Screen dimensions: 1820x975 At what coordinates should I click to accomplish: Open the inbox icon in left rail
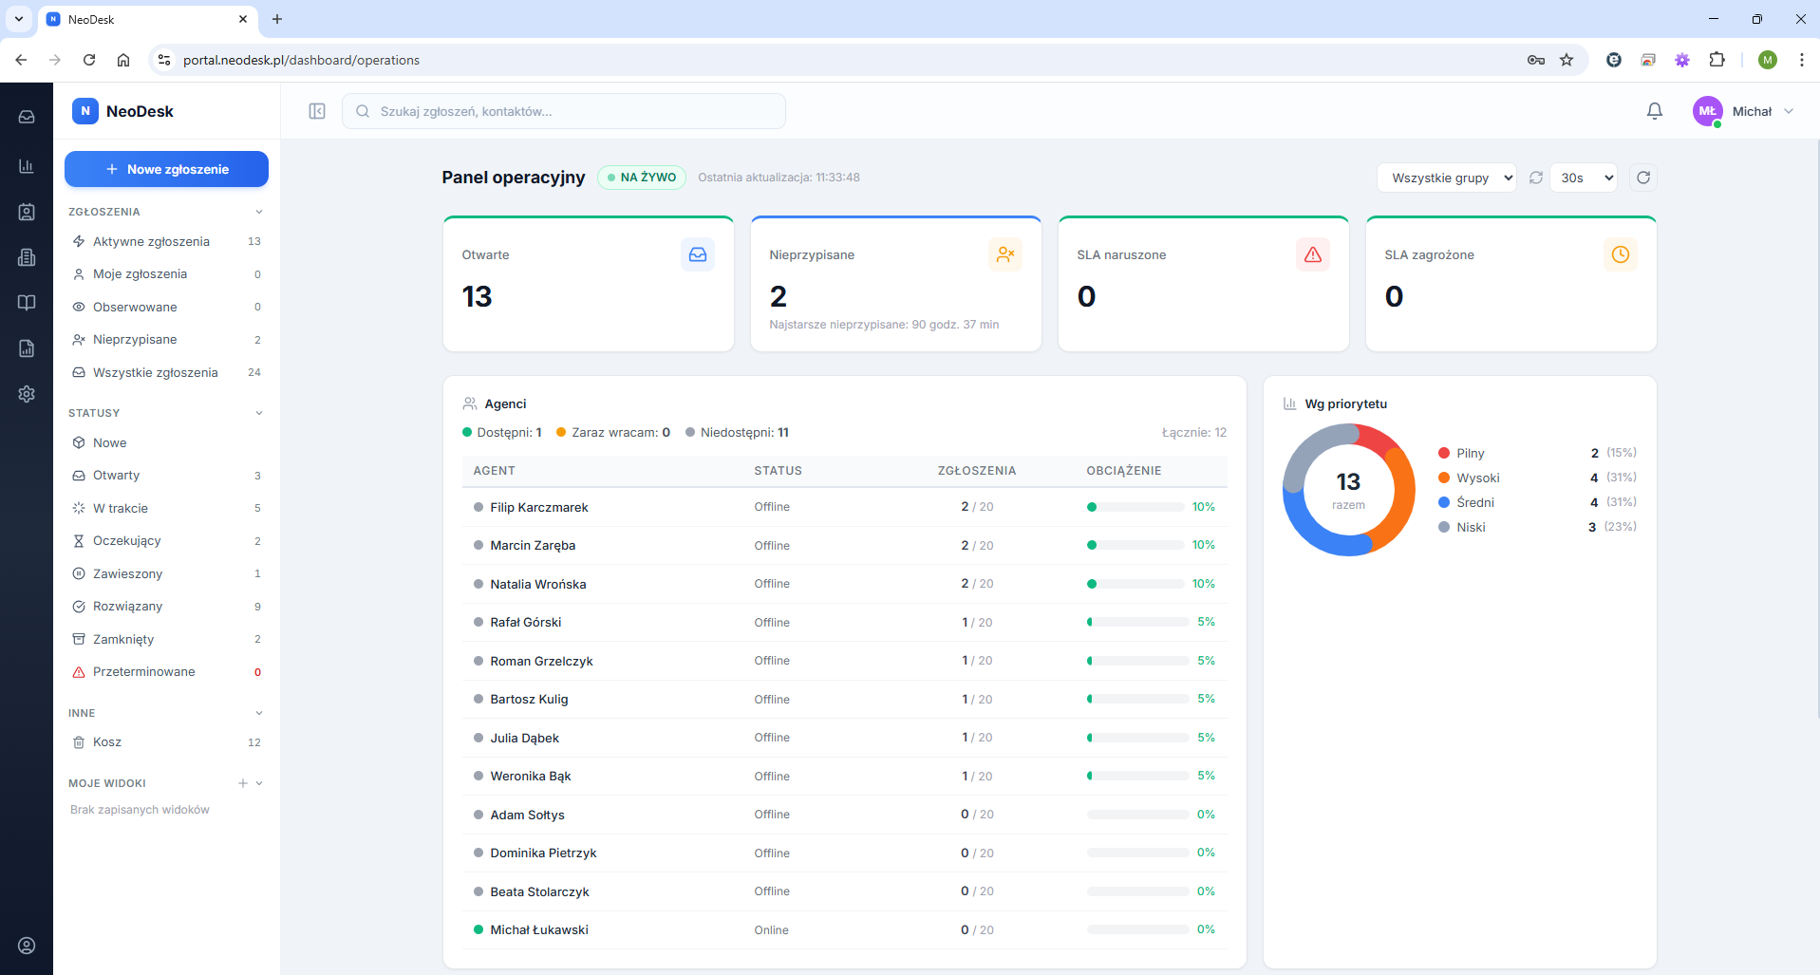point(27,117)
